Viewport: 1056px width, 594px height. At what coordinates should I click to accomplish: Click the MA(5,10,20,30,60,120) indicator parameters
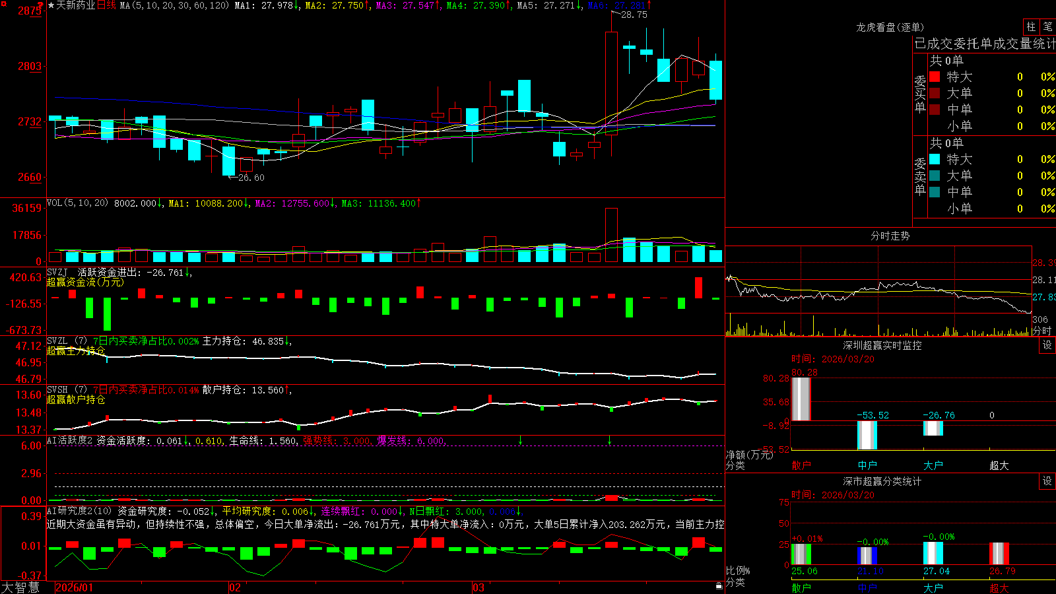point(174,5)
